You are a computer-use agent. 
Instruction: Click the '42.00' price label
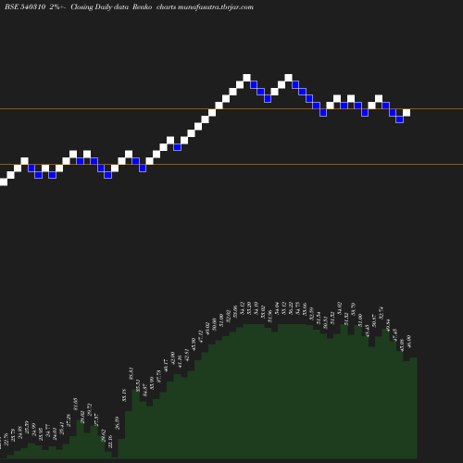coord(173,358)
